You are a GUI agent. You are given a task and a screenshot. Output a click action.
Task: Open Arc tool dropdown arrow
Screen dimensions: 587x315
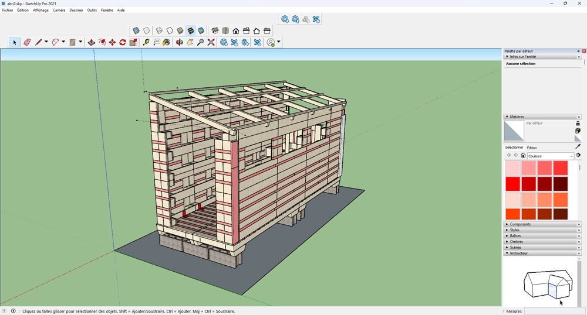click(63, 42)
